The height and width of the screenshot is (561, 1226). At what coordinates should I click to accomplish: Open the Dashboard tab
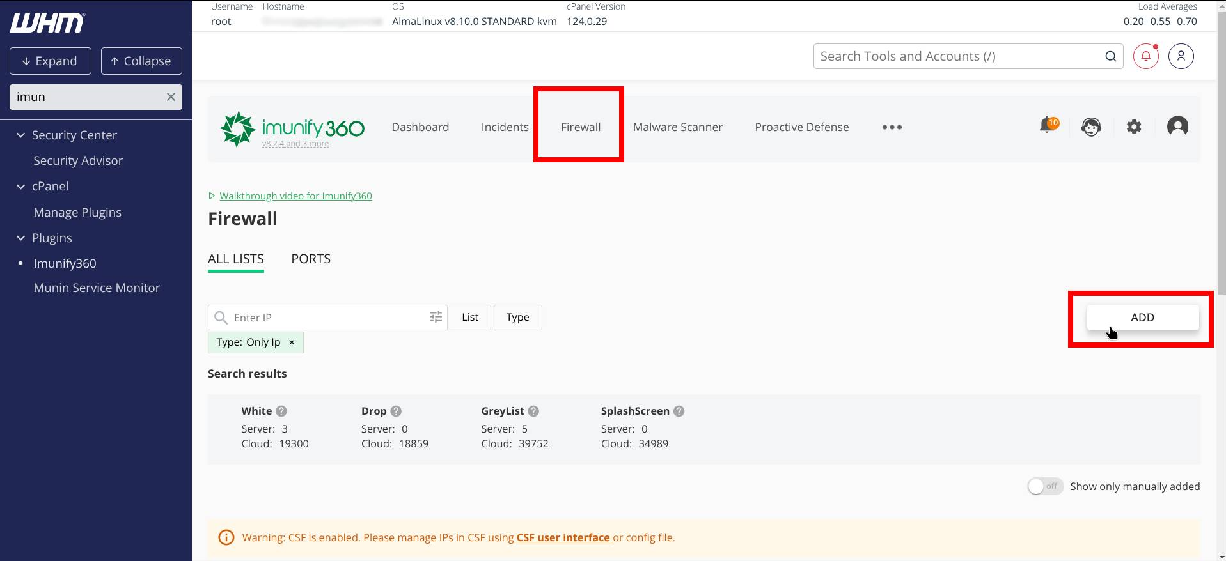(x=420, y=127)
